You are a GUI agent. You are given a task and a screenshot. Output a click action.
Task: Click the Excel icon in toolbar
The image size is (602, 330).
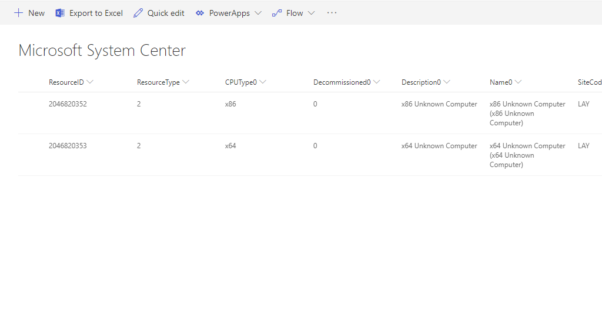coord(60,13)
